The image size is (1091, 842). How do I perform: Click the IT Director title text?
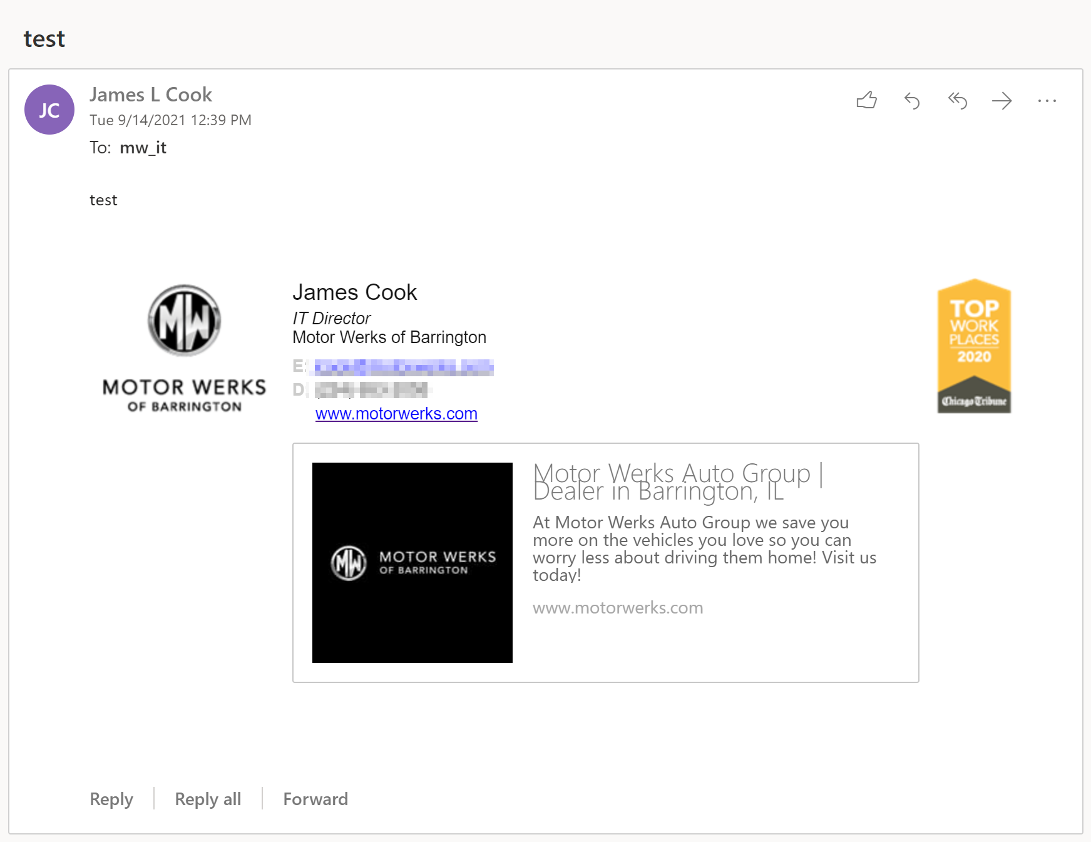pos(331,318)
